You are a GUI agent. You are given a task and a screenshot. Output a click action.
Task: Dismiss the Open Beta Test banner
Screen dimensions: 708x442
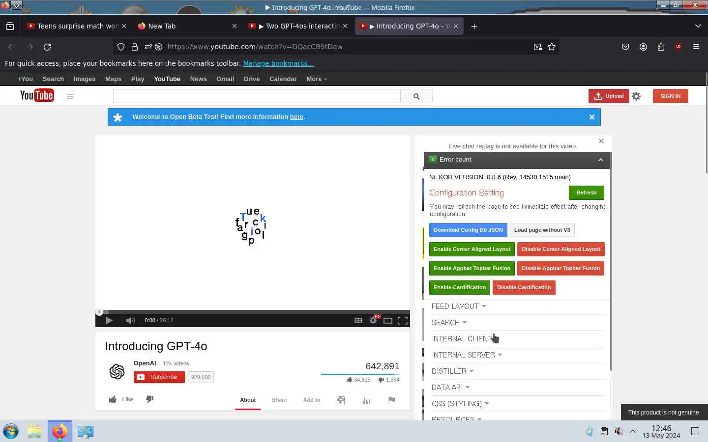tap(592, 117)
